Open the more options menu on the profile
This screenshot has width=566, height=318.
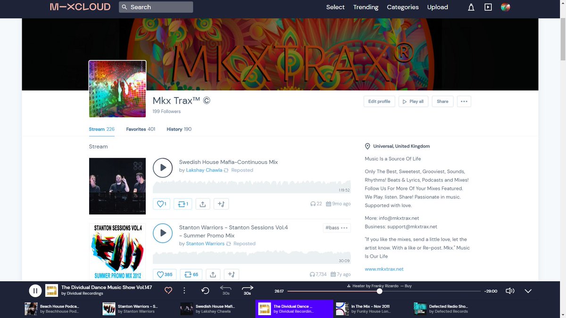[464, 101]
